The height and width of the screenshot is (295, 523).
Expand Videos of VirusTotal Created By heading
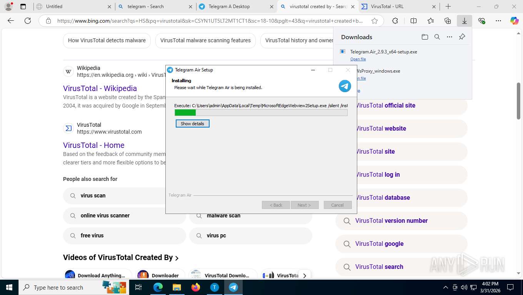click(x=121, y=258)
